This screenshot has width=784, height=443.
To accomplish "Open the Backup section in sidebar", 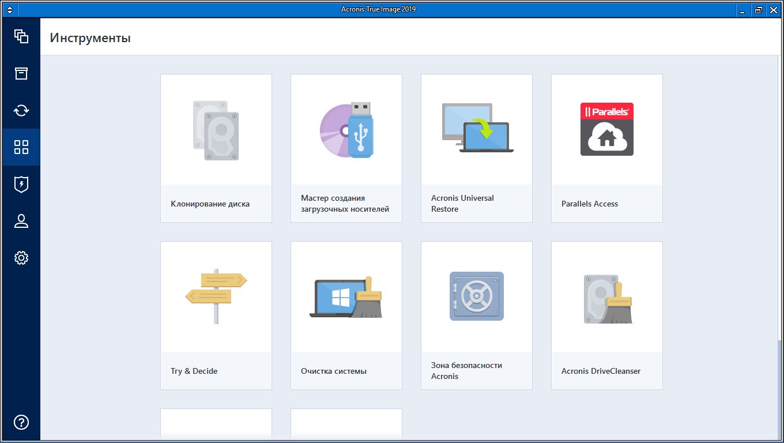I will tap(21, 36).
